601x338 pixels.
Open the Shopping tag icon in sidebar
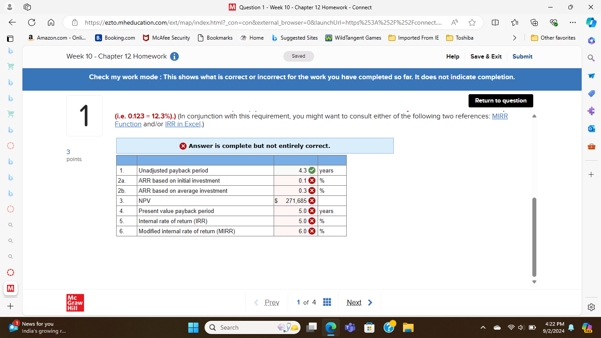(x=591, y=93)
